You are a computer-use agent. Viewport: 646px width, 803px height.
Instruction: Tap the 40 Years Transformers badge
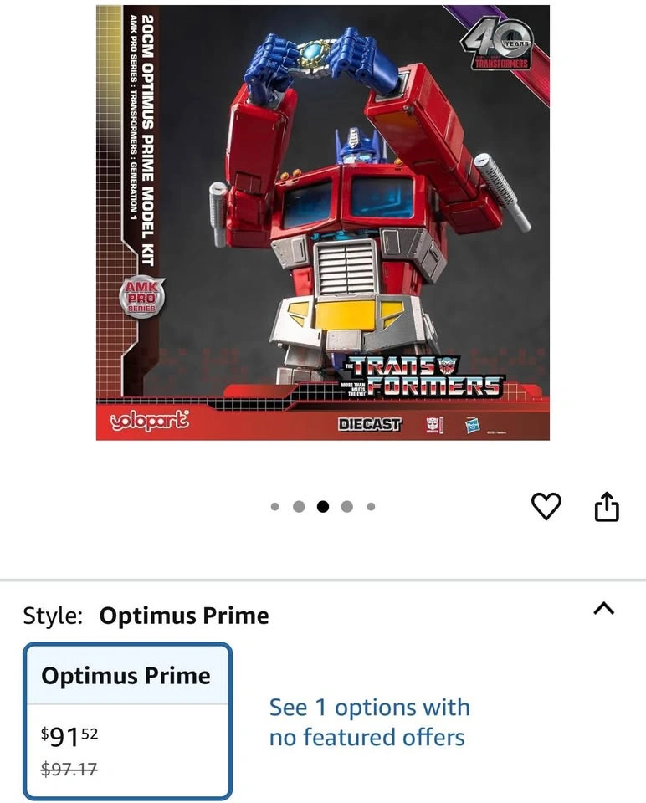497,45
